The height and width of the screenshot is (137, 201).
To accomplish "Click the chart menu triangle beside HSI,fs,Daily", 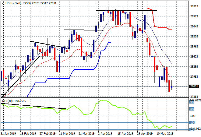I will [3, 3].
